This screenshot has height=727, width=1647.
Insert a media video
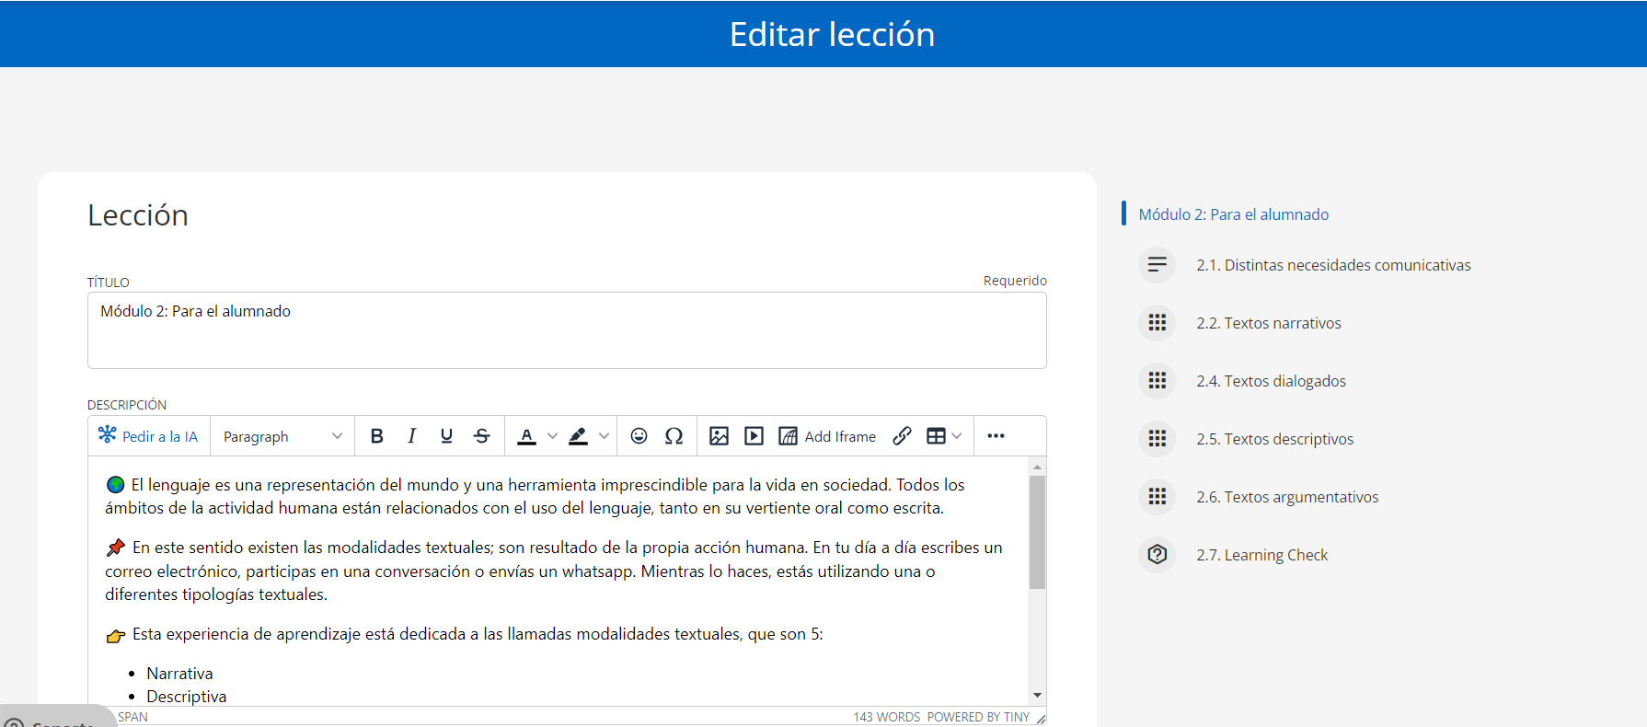(x=754, y=436)
